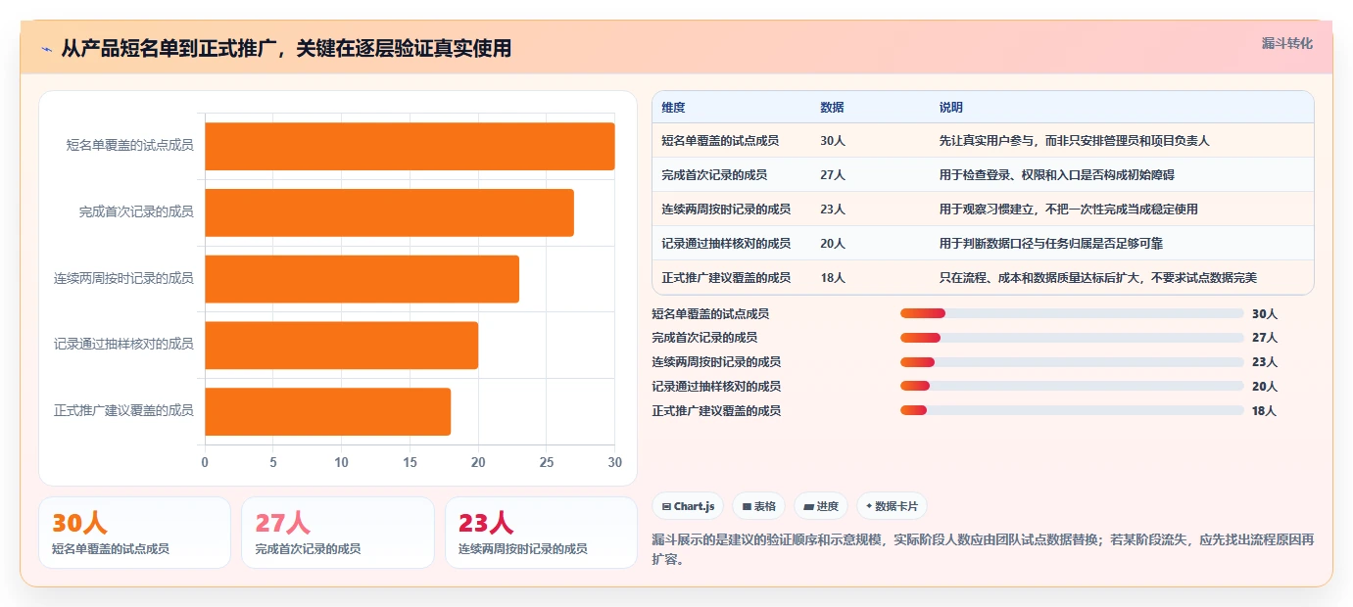Click chart axis label 短名单覆盖的试点成员
The image size is (1353, 607).
129,145
